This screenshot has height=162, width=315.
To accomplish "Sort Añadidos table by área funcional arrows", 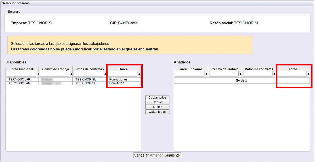I will [207, 74].
